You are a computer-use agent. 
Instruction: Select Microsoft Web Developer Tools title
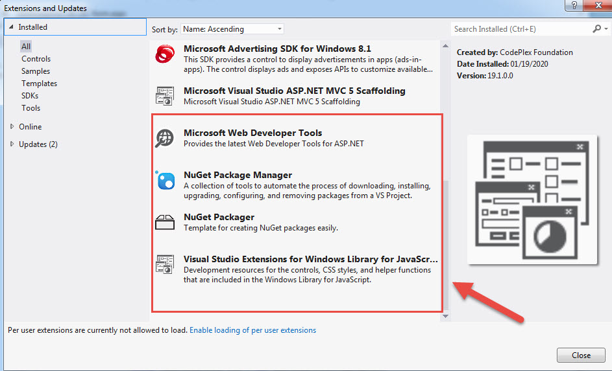click(x=252, y=133)
